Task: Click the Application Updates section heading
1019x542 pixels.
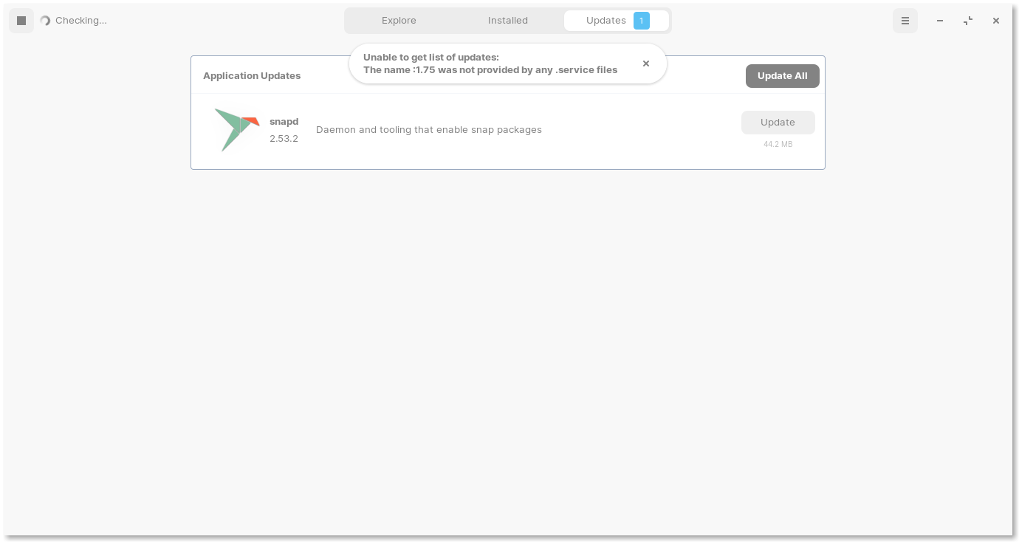Action: coord(252,76)
